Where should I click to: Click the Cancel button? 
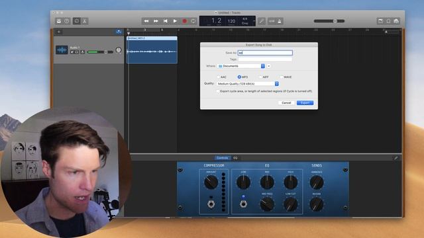(x=286, y=103)
